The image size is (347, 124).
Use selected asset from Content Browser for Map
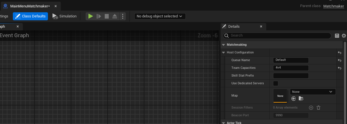293,99
